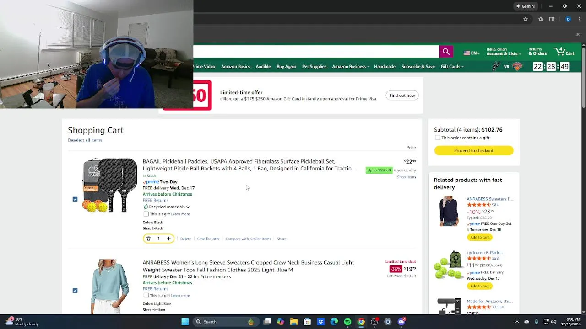Open File Explorer from the taskbar

tap(293, 322)
